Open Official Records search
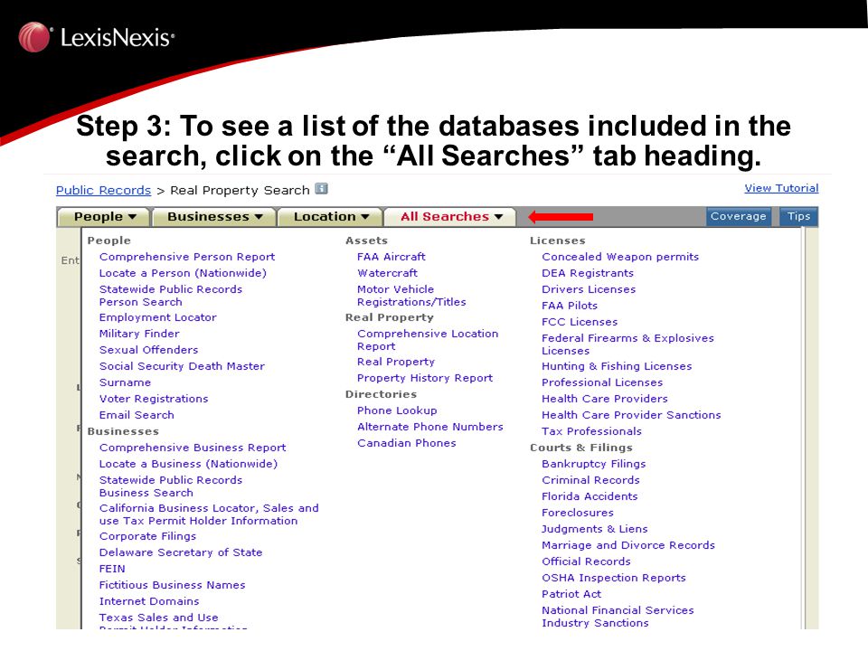This screenshot has width=868, height=651. tap(586, 561)
